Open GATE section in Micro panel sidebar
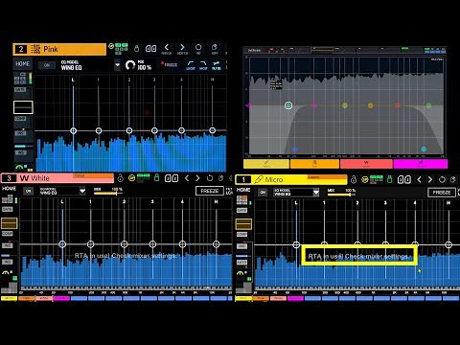Image resolution: width=460 pixels, height=345 pixels. (241, 210)
